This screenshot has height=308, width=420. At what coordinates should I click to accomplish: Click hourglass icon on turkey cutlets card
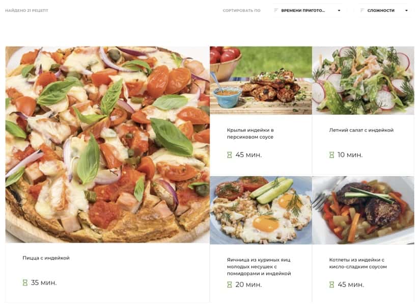coord(331,285)
